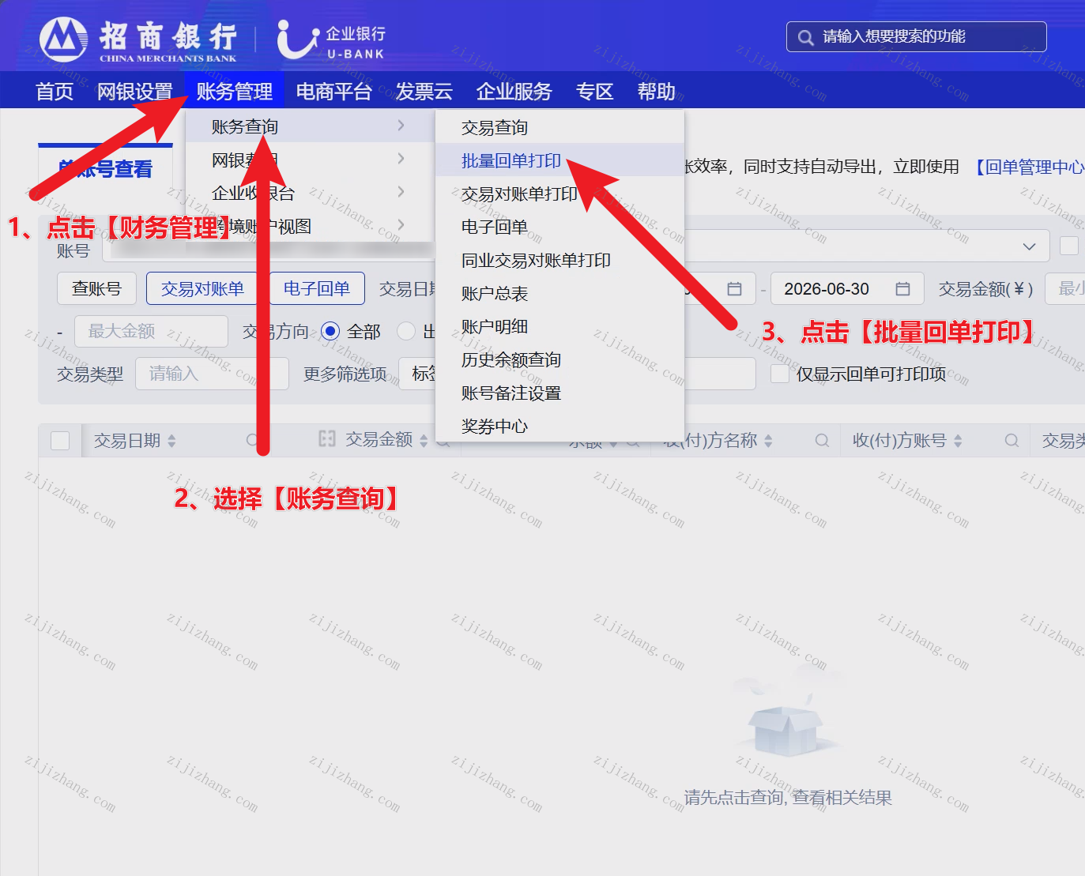The height and width of the screenshot is (876, 1085).
Task: Sort by 收(付)方名称 column arrows
Action: [768, 441]
